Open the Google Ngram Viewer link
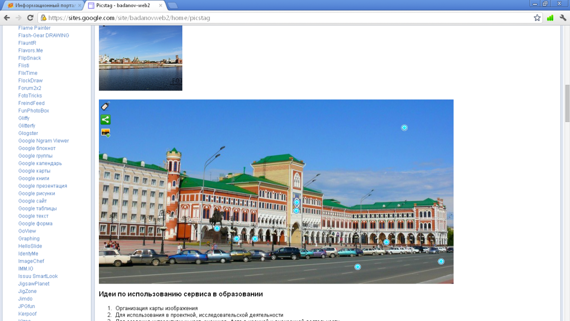This screenshot has width=570, height=321. (43, 141)
